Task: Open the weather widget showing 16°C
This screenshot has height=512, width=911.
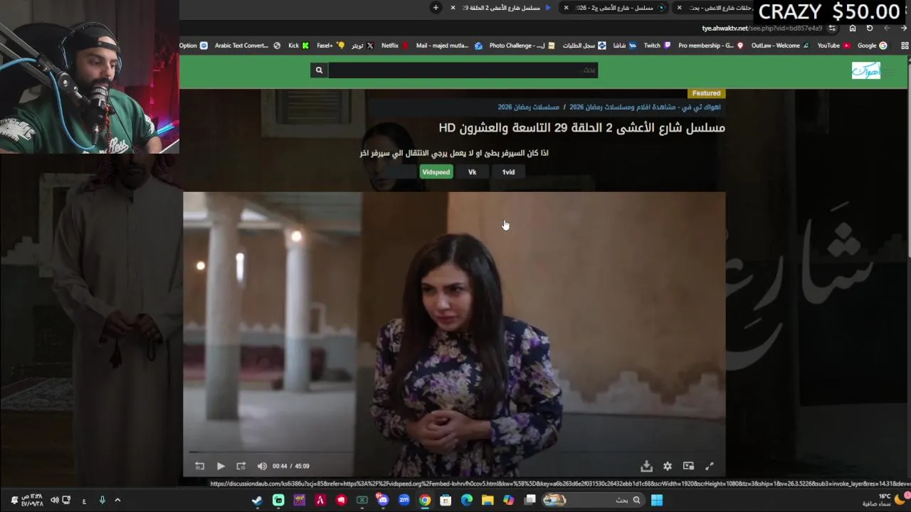Action: point(883,501)
